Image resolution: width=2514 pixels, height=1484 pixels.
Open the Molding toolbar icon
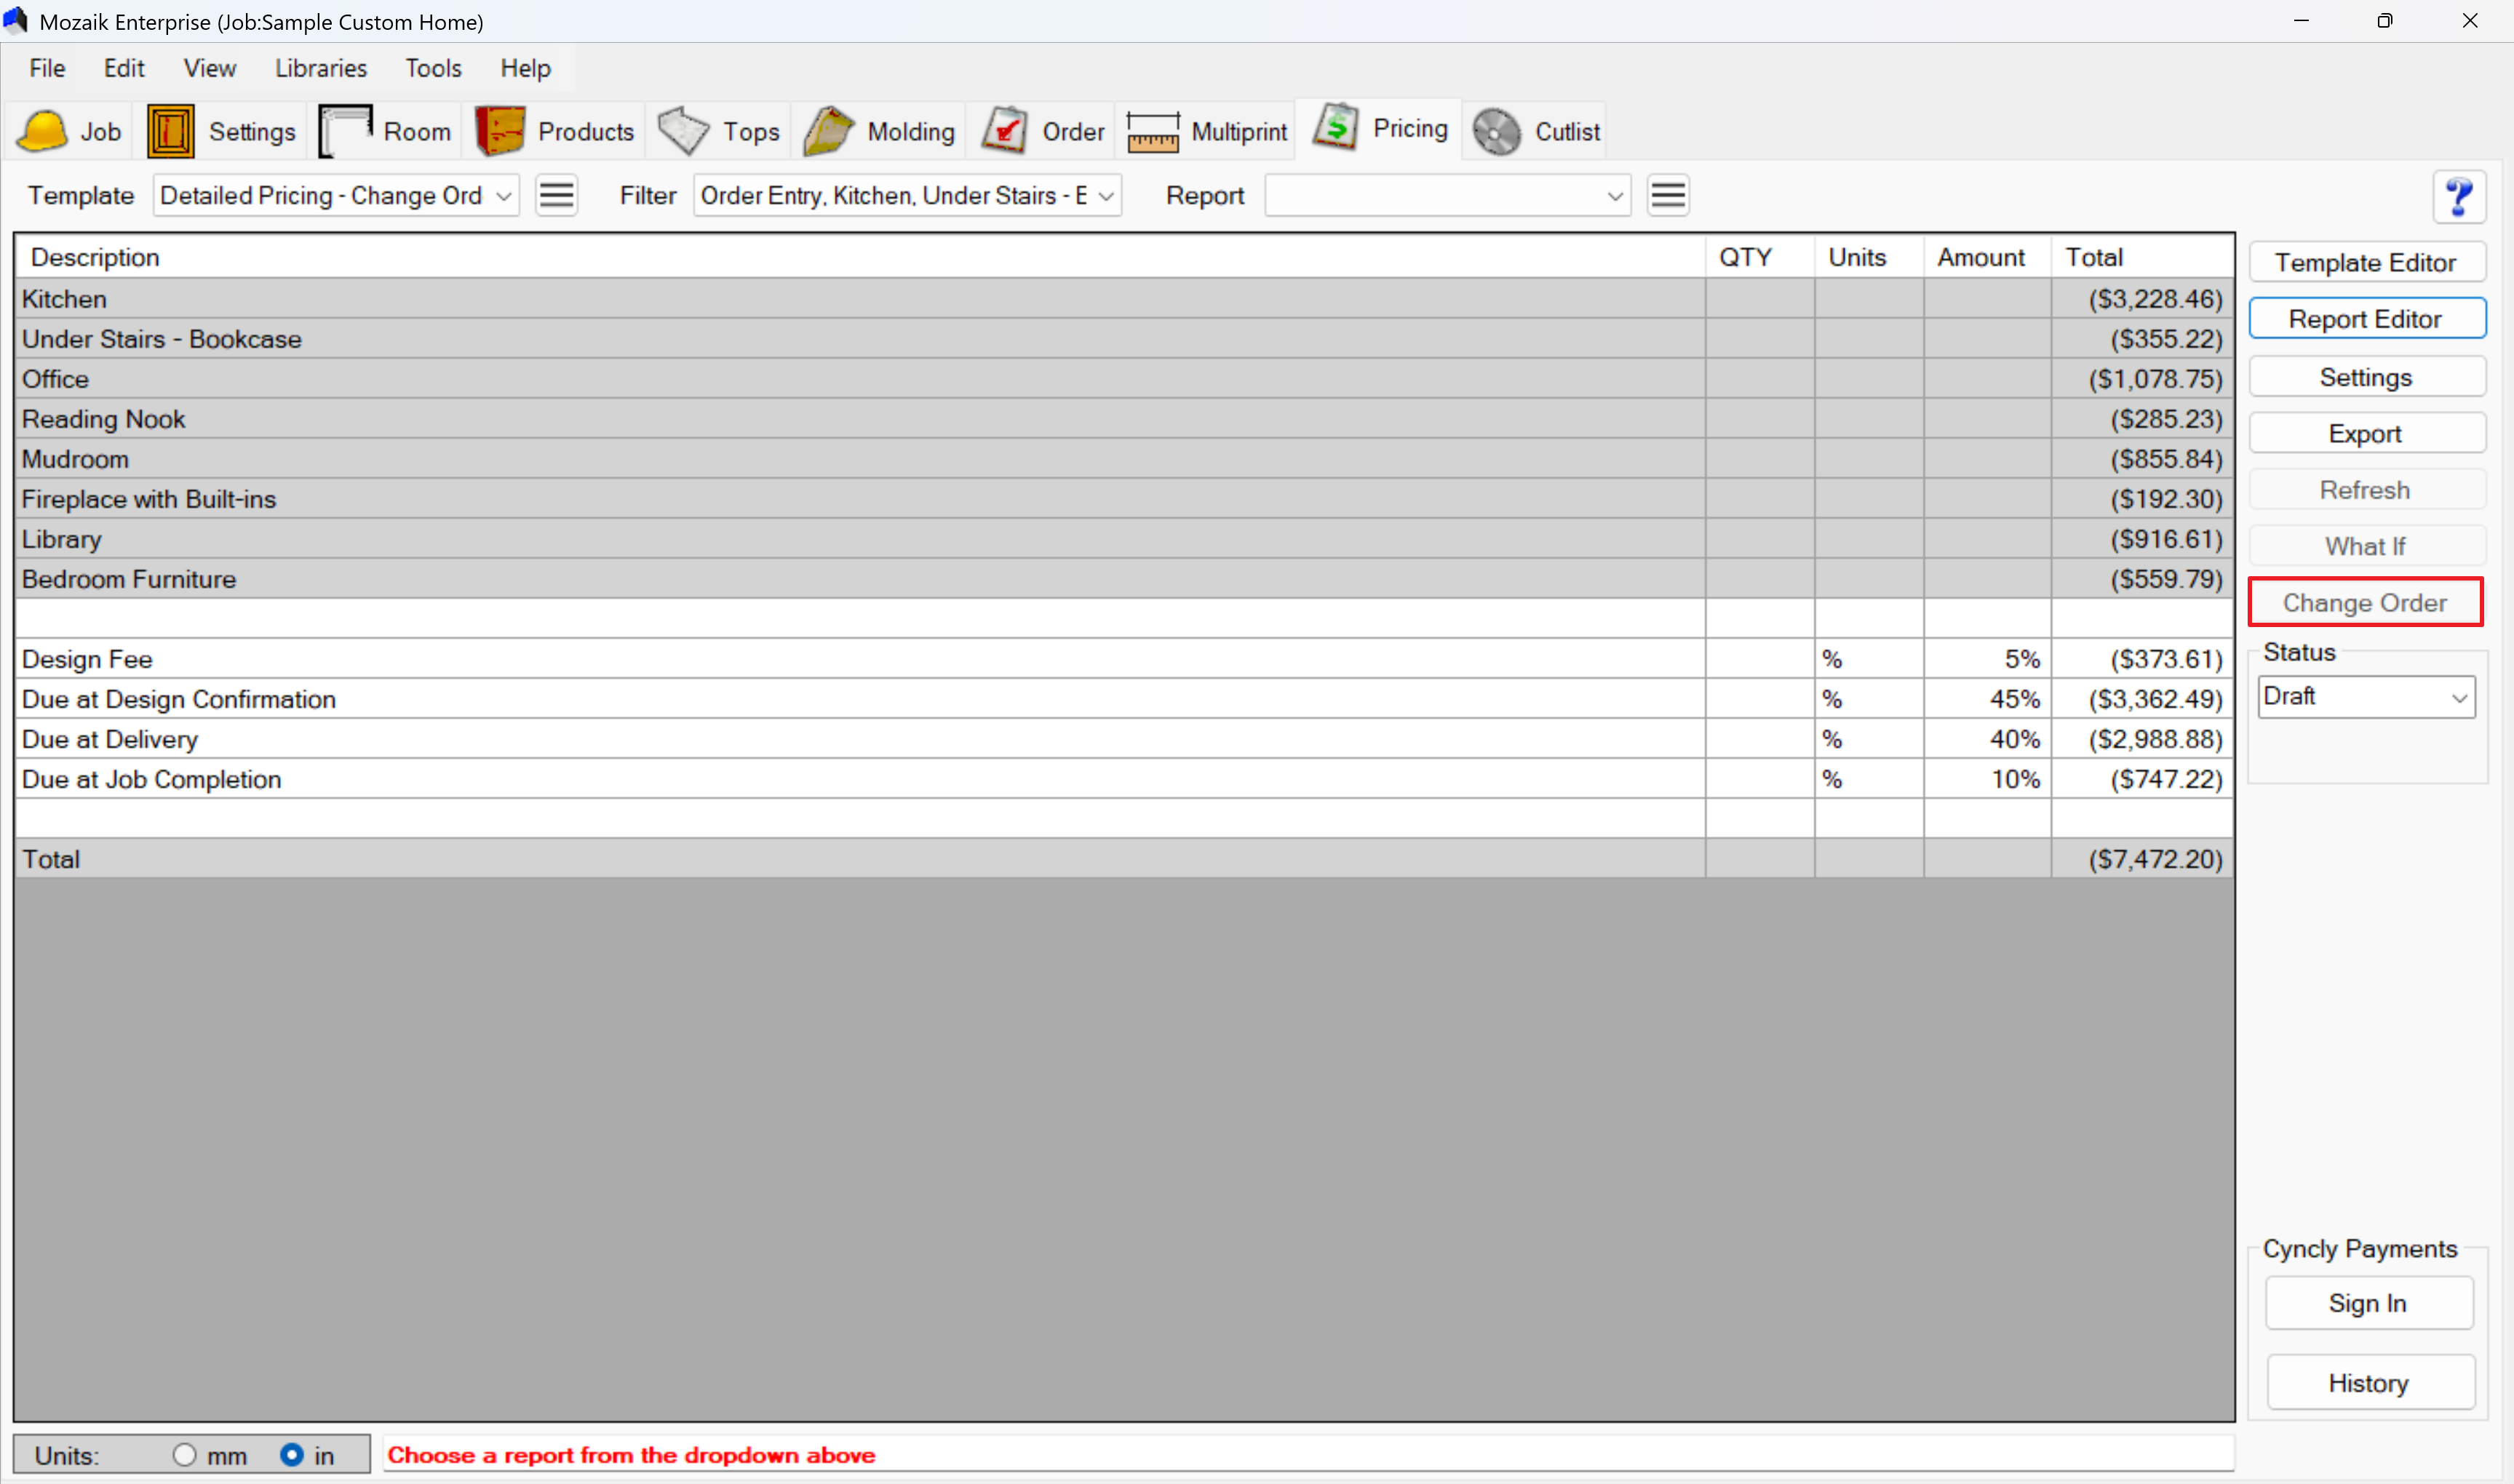pos(828,131)
